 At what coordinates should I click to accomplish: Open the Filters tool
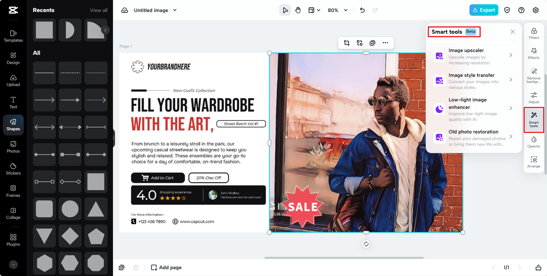[534, 34]
